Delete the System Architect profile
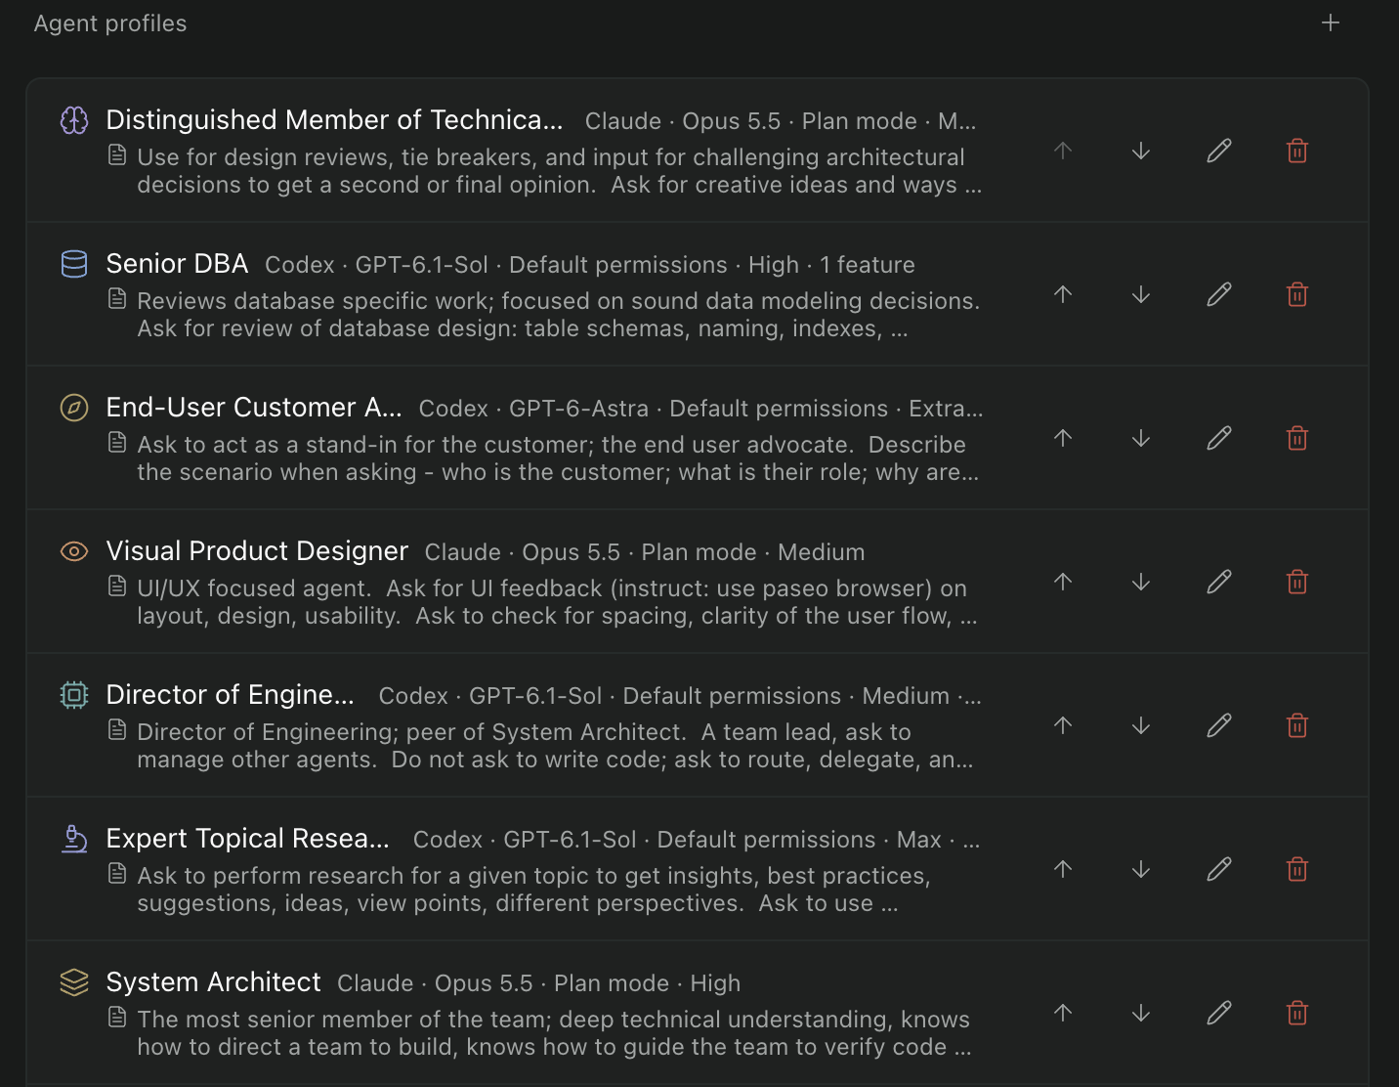This screenshot has height=1087, width=1399. pyautogui.click(x=1297, y=1013)
